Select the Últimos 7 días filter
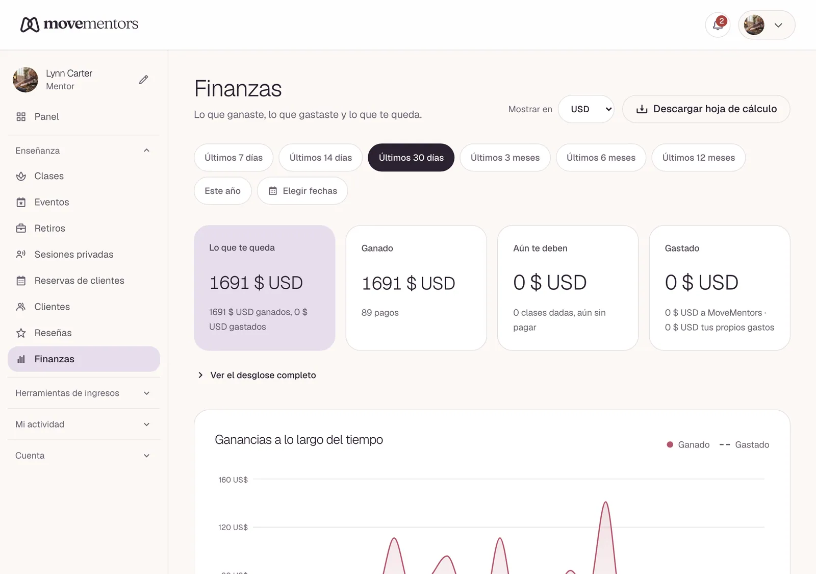 234,158
